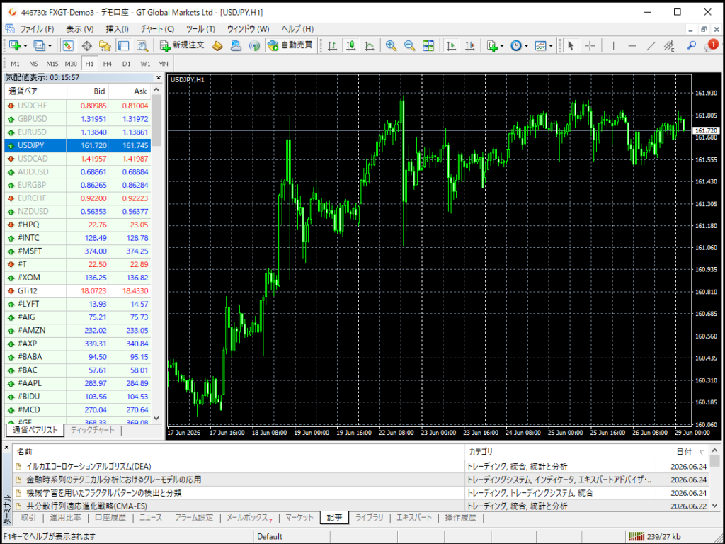Select the M1 timeframe
Image resolution: width=725 pixels, height=544 pixels.
click(x=16, y=64)
